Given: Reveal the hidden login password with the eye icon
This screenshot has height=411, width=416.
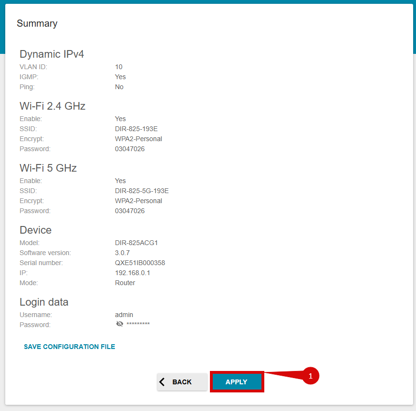Looking at the screenshot, I should point(119,324).
